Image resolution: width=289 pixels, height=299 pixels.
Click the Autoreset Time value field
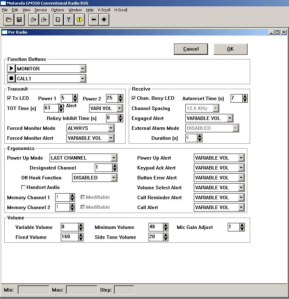(237, 98)
